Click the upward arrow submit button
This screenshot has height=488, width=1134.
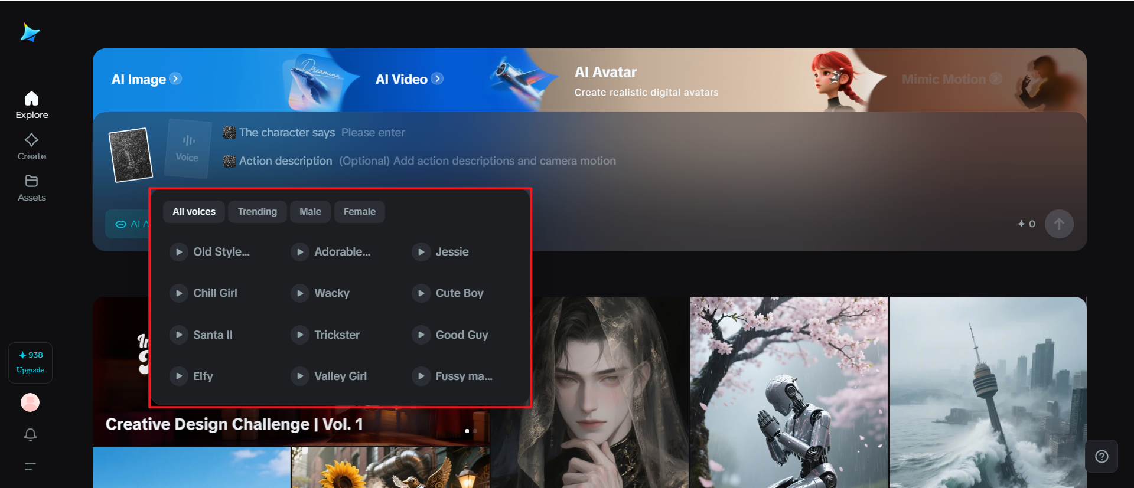tap(1059, 224)
